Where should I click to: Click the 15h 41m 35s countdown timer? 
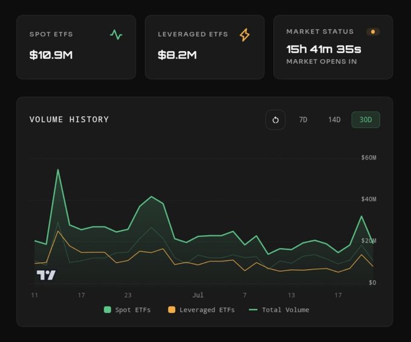coord(324,49)
